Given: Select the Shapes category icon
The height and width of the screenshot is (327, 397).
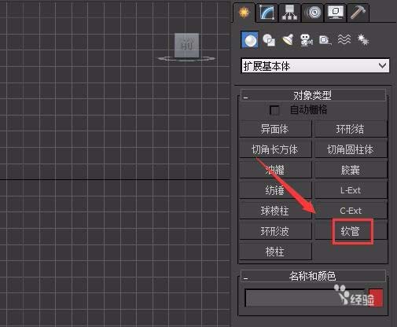Looking at the screenshot, I should click(269, 40).
